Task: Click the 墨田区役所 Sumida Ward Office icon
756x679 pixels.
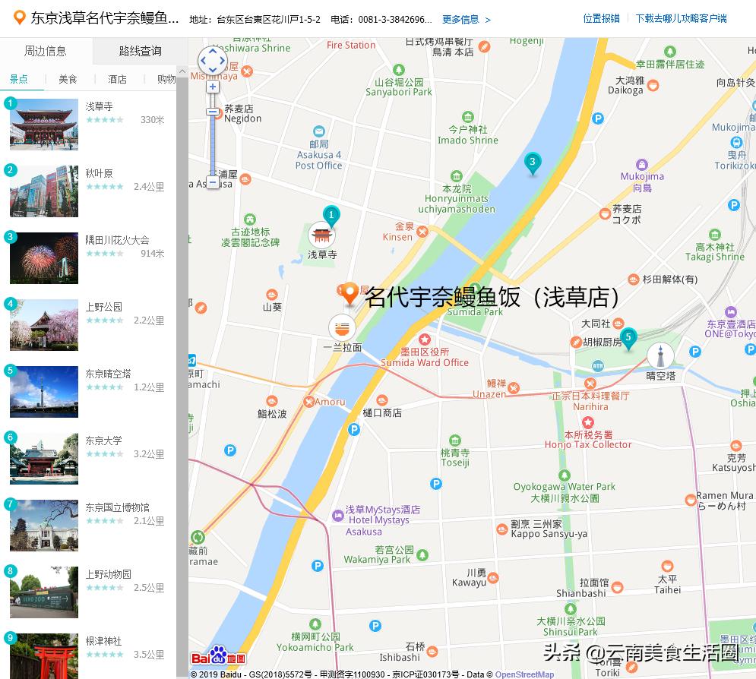Action: 424,339
